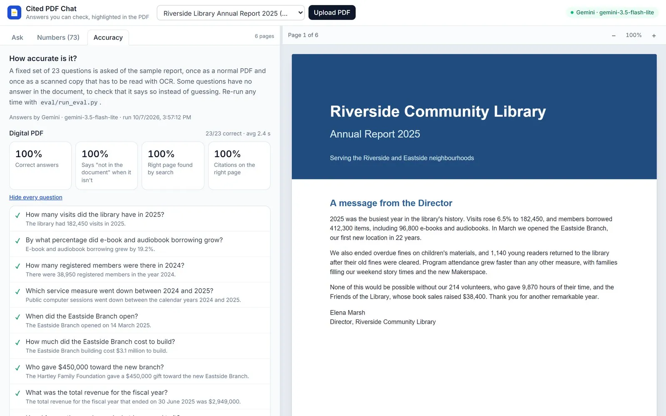Viewport: 666px width, 416px height.
Task: Open question about Eastside Branch build cost
Action: click(140, 346)
